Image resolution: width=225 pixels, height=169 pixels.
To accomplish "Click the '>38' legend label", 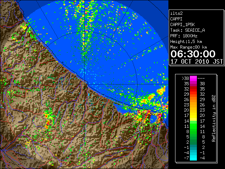I will click(185, 78).
